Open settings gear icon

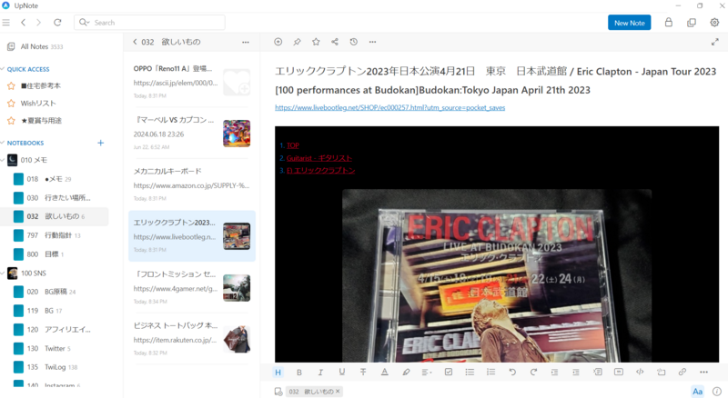coord(714,23)
